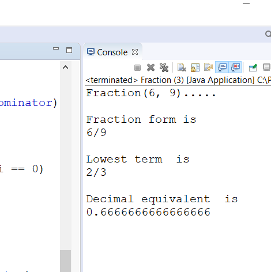Click the 'ominator)' code text in editor

[x=28, y=103]
